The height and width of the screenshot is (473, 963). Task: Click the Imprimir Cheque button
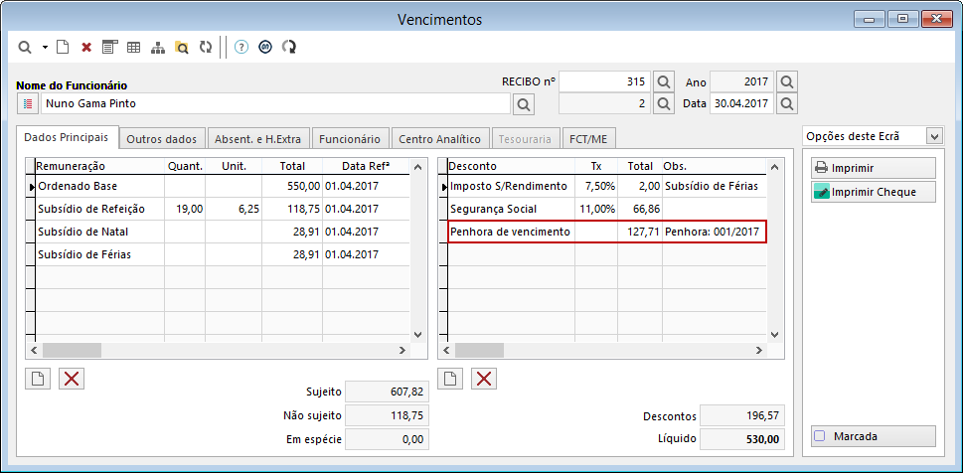pyautogui.click(x=873, y=192)
